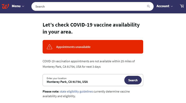Click the 'for next 3 days' text line
This screenshot has width=186, height=103.
pos(71,67)
